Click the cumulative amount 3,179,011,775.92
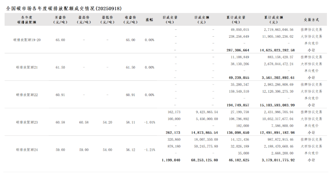This screenshot has width=336, height=176. (x=277, y=160)
